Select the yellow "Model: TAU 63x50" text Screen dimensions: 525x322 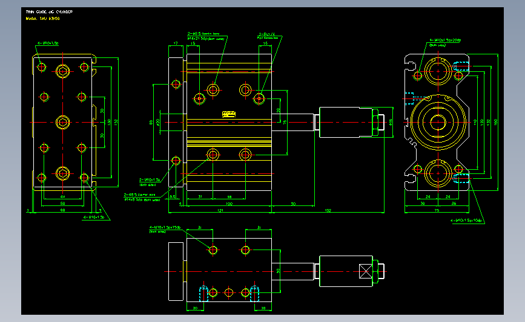[x=43, y=18]
